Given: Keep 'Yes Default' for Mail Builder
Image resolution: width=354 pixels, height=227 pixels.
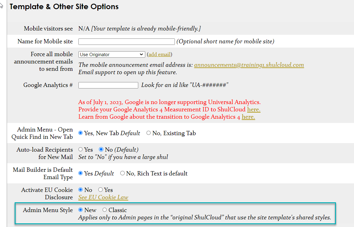Looking at the screenshot, I should click(x=80, y=173).
